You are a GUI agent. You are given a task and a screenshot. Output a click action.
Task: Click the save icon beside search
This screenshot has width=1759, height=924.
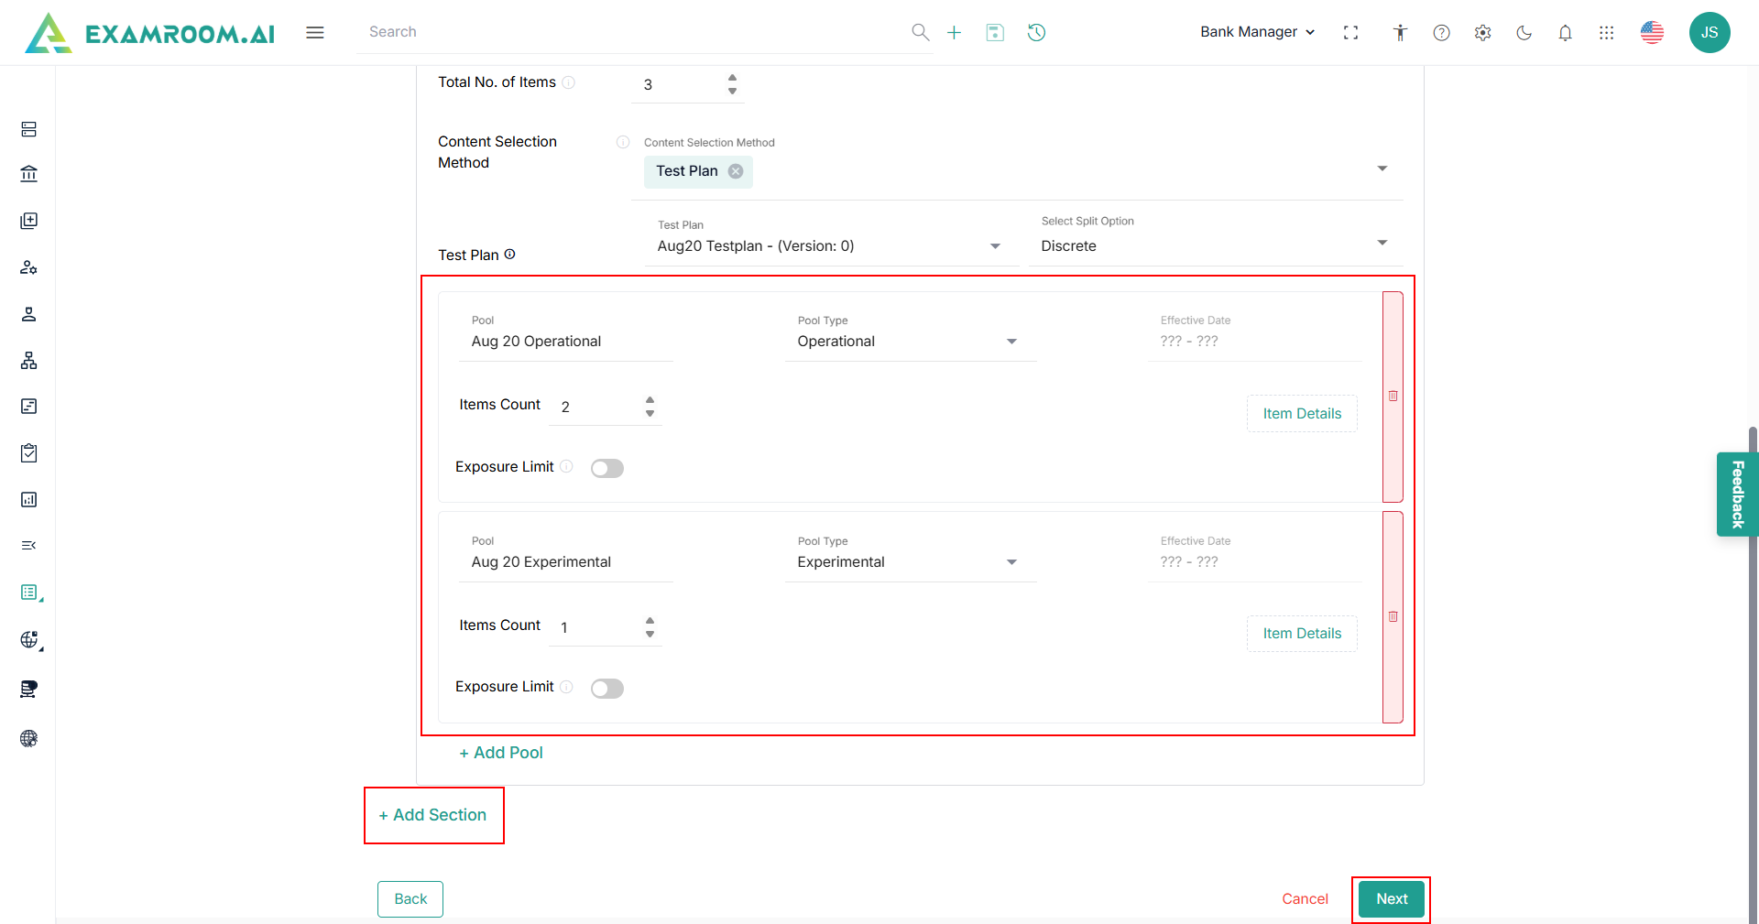[x=995, y=33]
